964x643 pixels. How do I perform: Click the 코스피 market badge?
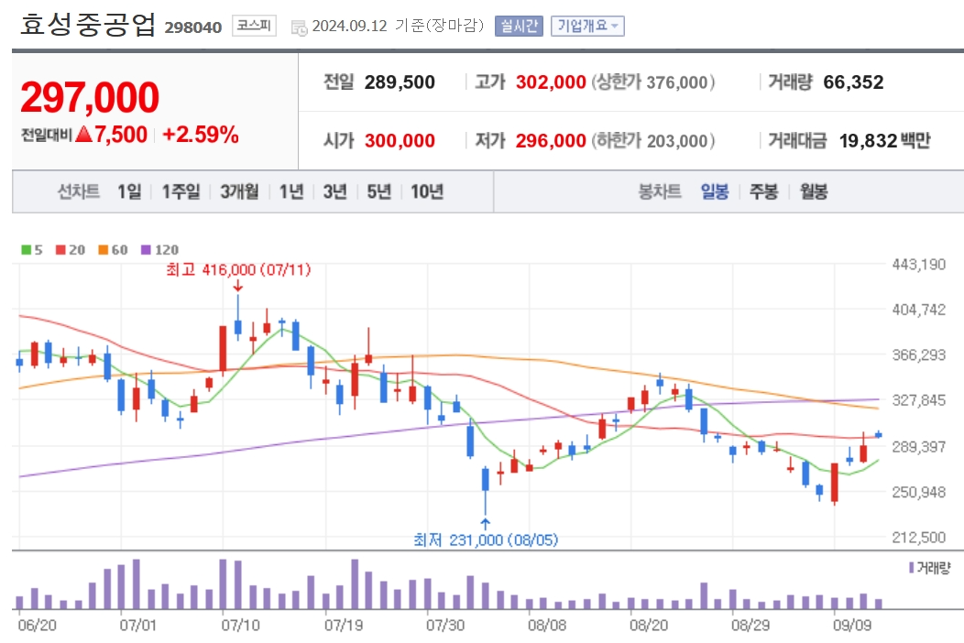(254, 26)
